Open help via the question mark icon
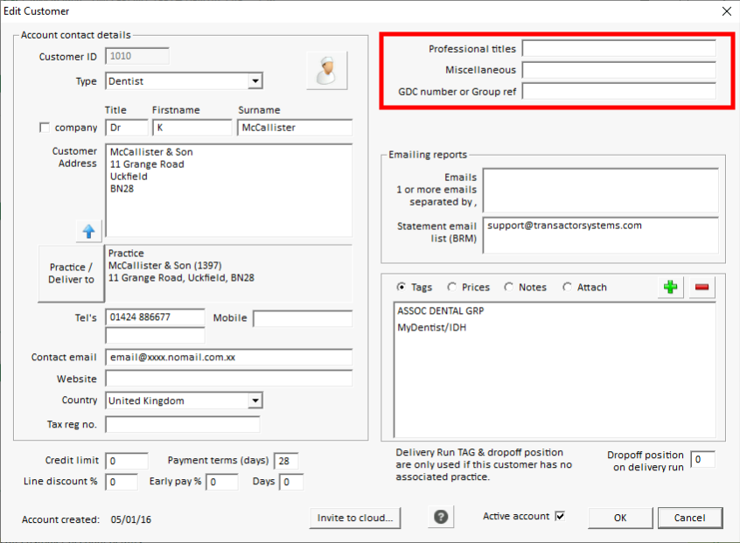The height and width of the screenshot is (543, 740). pyautogui.click(x=441, y=517)
